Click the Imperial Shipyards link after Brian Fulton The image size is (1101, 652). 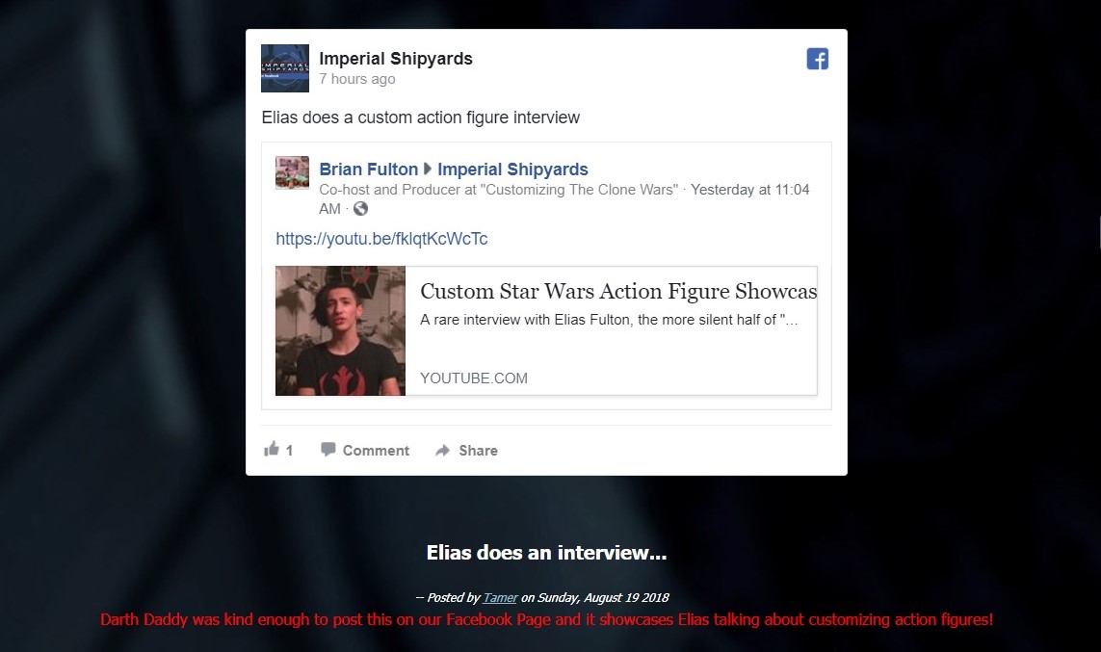[512, 170]
